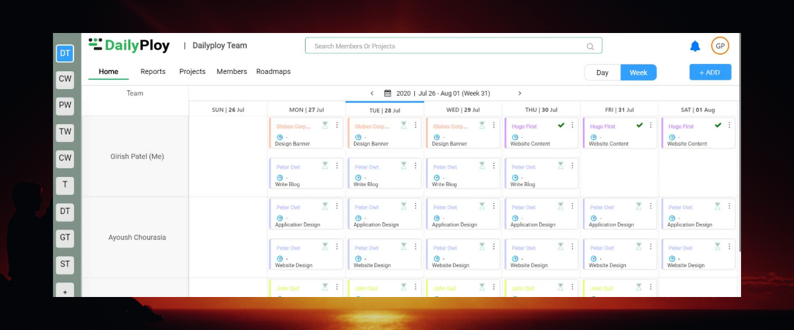Select the highlighted blue DT workspace
This screenshot has width=794, height=330.
(65, 53)
